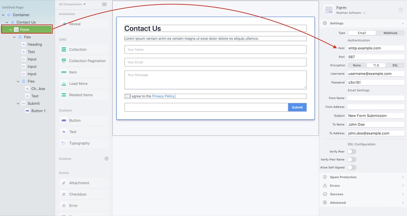The width and height of the screenshot is (407, 216).
Task: Enable the Verify Peer switch
Action: coord(351,152)
